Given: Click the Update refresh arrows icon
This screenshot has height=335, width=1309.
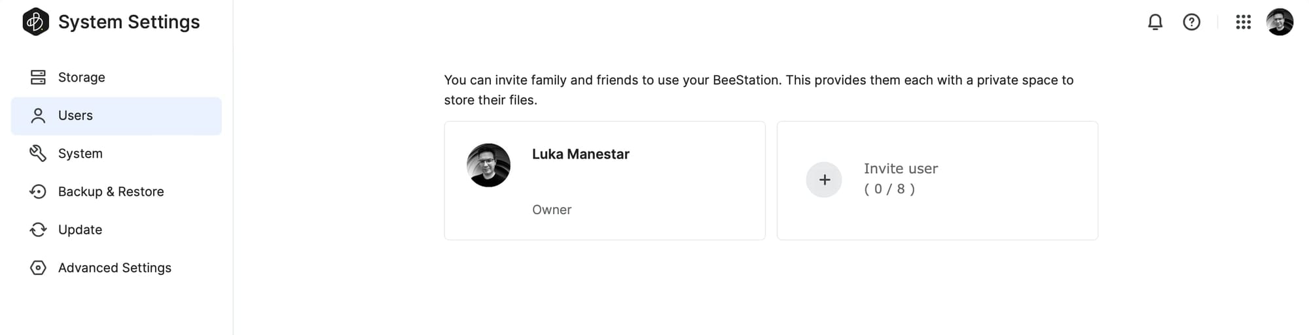Looking at the screenshot, I should point(38,230).
